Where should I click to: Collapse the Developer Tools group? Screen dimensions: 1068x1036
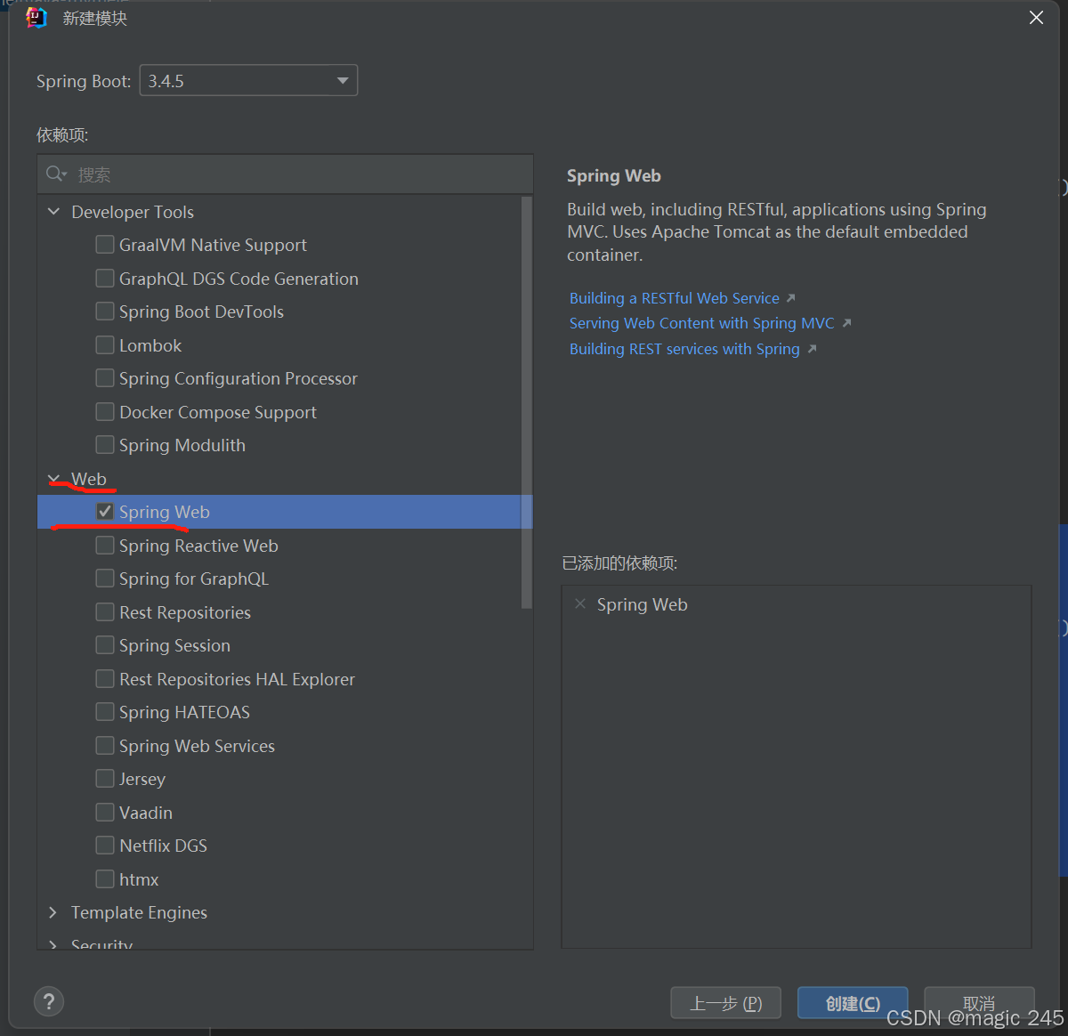click(53, 212)
